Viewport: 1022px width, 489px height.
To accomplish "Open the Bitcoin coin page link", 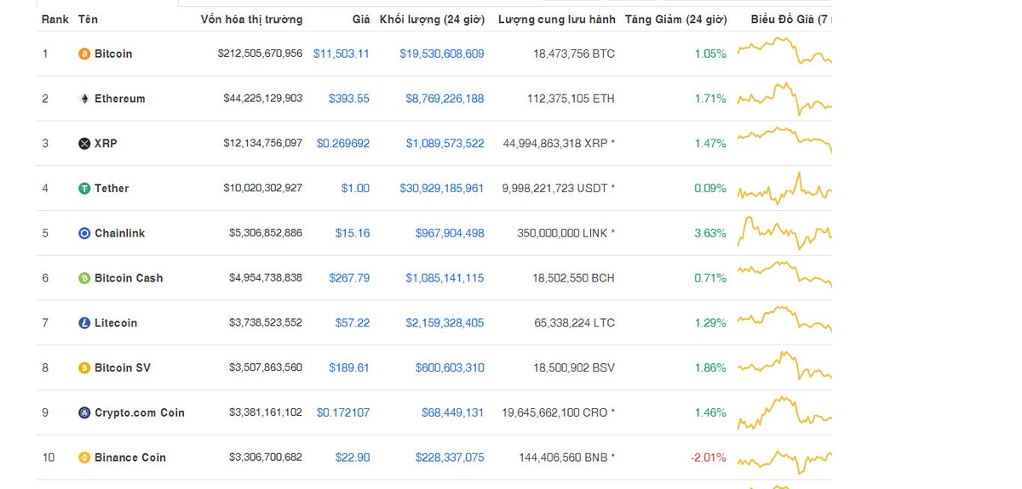I will pyautogui.click(x=113, y=54).
